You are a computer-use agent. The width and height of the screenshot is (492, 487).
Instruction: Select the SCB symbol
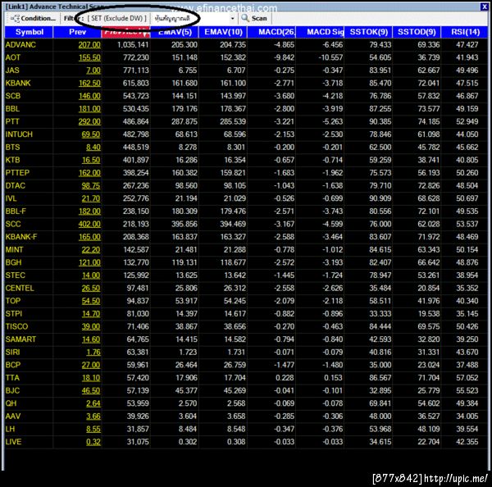point(13,96)
